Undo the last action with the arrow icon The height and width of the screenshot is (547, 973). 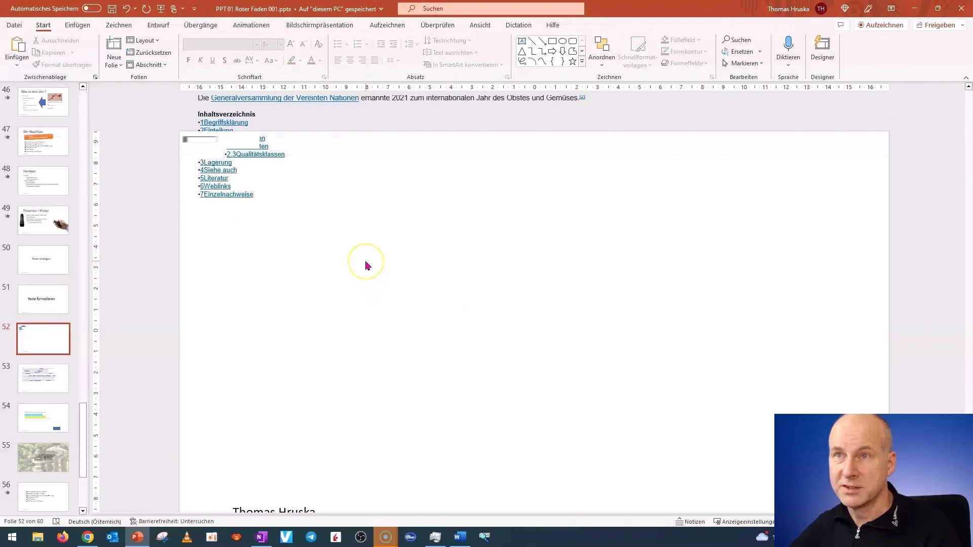coord(126,9)
